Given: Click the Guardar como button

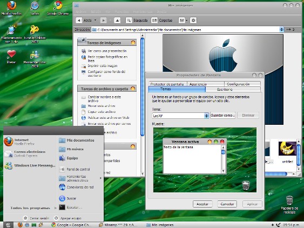Looking at the screenshot, I should pos(223,115).
